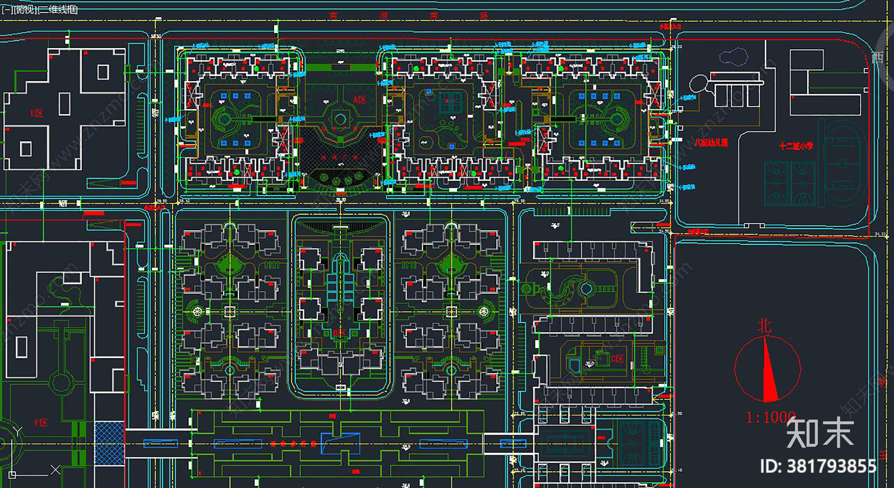Click the 西 face on the ViewCube

[878, 57]
